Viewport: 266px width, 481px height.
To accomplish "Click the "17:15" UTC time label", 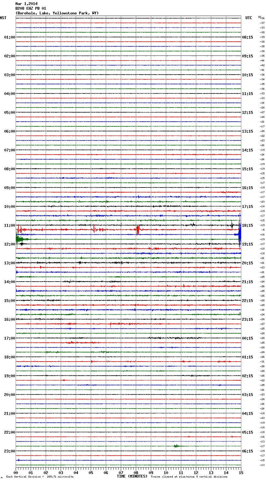I will [x=248, y=207].
